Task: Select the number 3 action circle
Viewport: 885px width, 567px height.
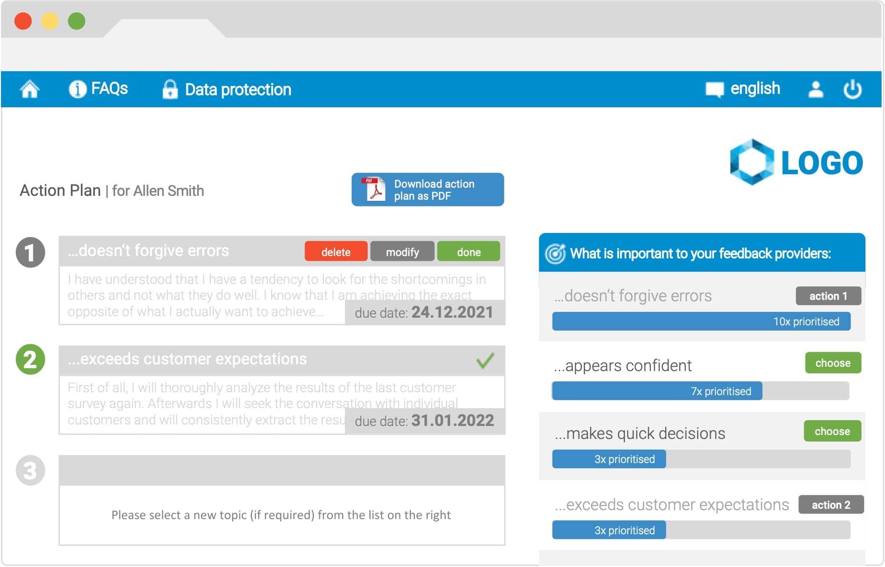Action: coord(30,470)
